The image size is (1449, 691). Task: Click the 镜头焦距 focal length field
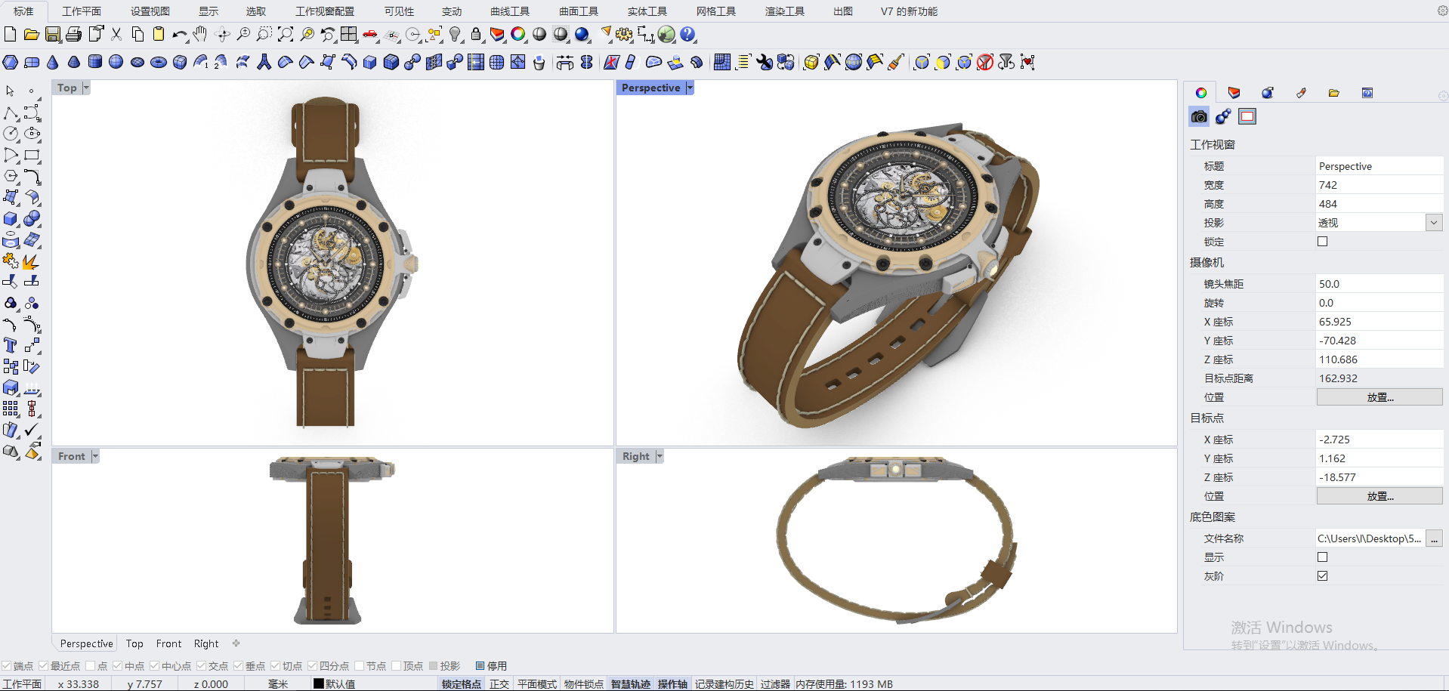tap(1379, 284)
